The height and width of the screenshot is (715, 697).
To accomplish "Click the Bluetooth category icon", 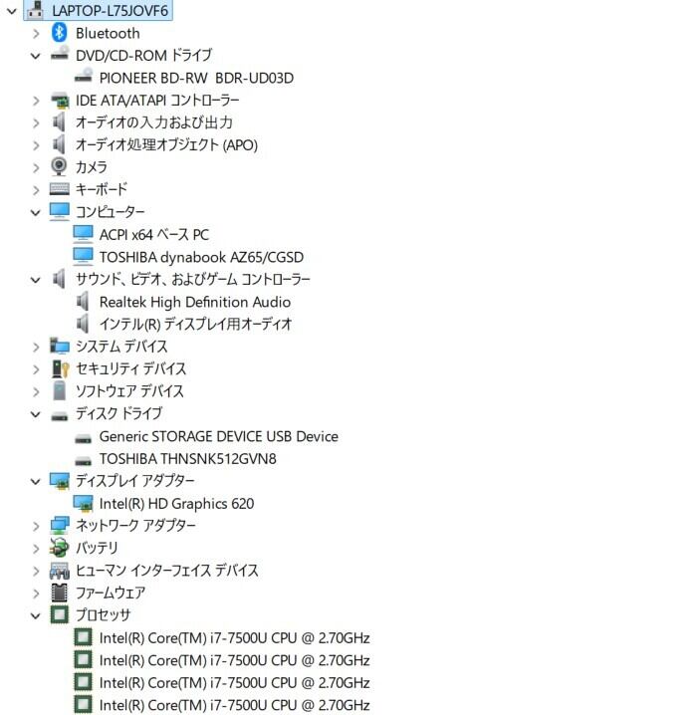I will click(60, 33).
